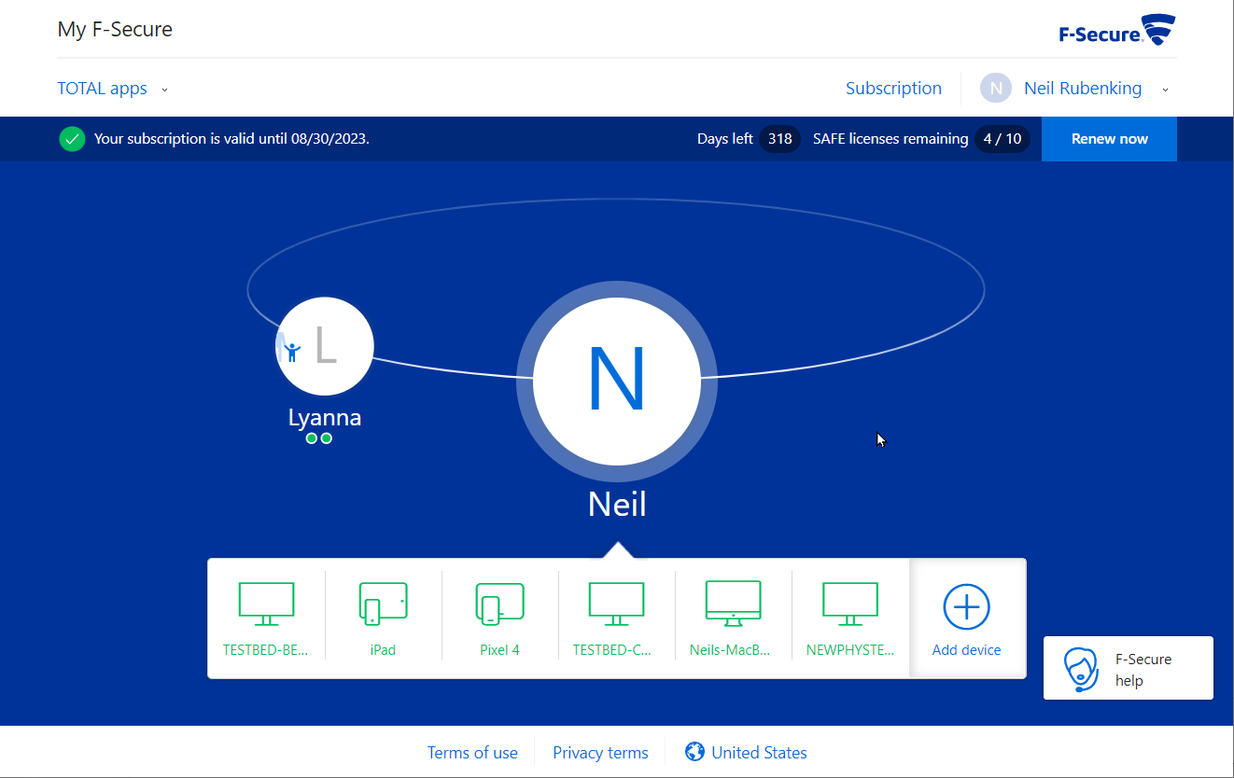Image resolution: width=1234 pixels, height=778 pixels.
Task: Expand the TOTAL apps dropdown
Action: click(113, 89)
